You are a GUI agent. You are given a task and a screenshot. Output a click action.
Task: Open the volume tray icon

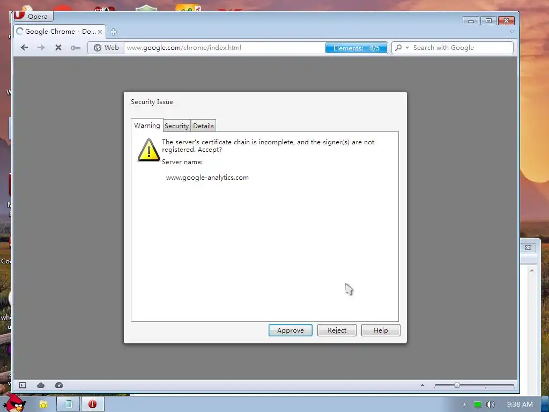[x=490, y=404]
